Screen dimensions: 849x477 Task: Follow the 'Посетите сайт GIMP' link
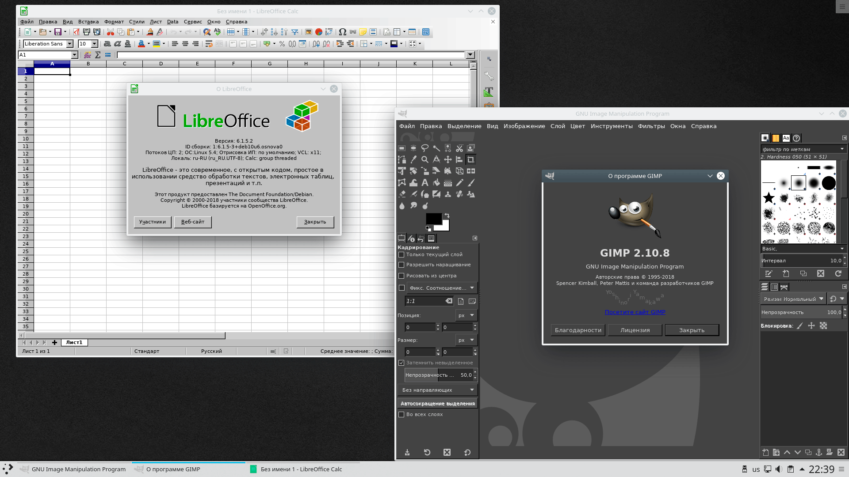point(635,312)
